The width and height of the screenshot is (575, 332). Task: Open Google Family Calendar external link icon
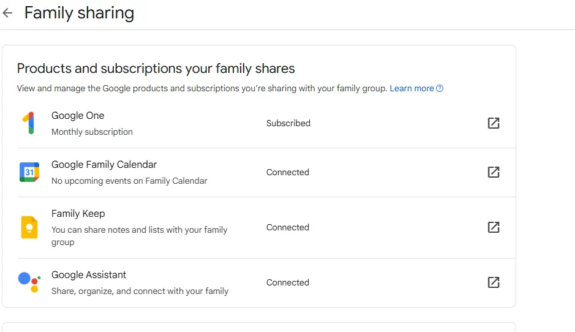click(494, 172)
